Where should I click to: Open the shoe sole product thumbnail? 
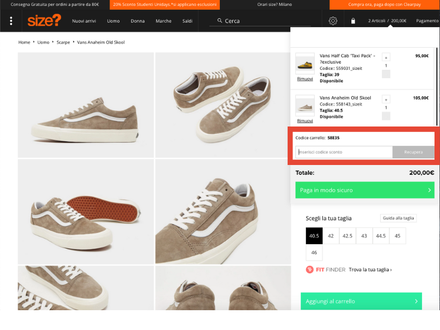85,212
